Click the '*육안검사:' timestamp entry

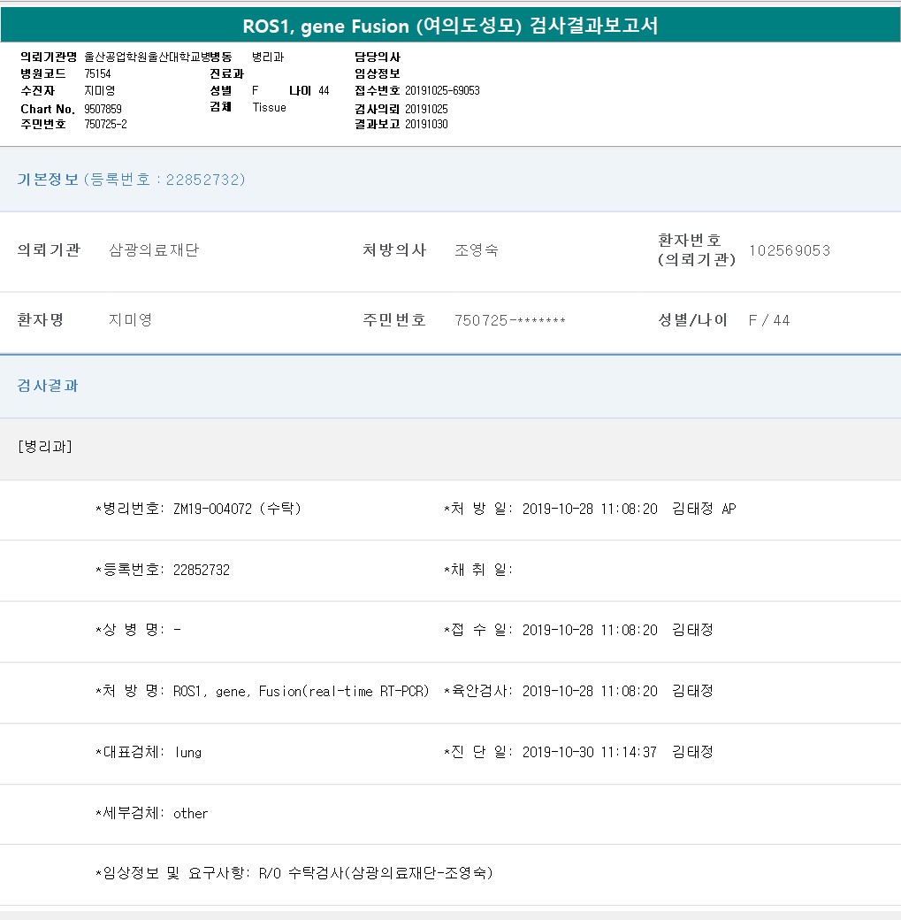tap(578, 691)
